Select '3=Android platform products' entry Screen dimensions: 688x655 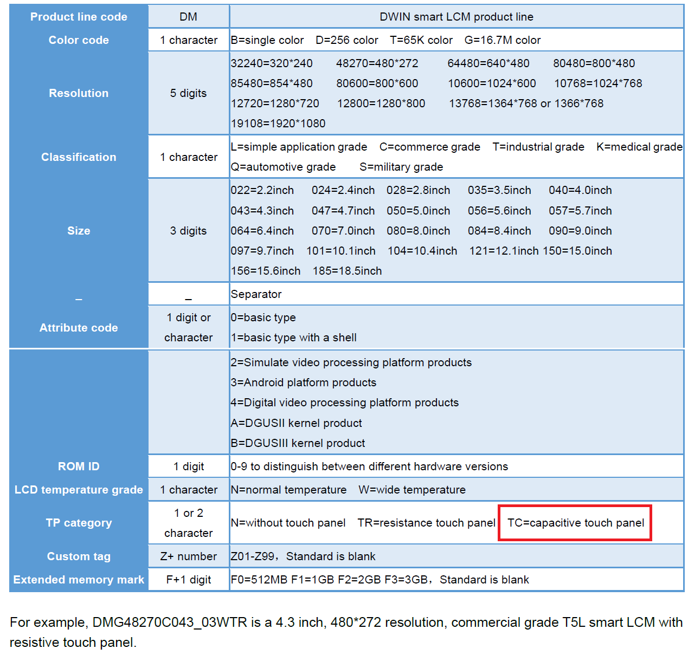pyautogui.click(x=304, y=382)
